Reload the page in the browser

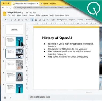pyautogui.click(x=11, y=8)
